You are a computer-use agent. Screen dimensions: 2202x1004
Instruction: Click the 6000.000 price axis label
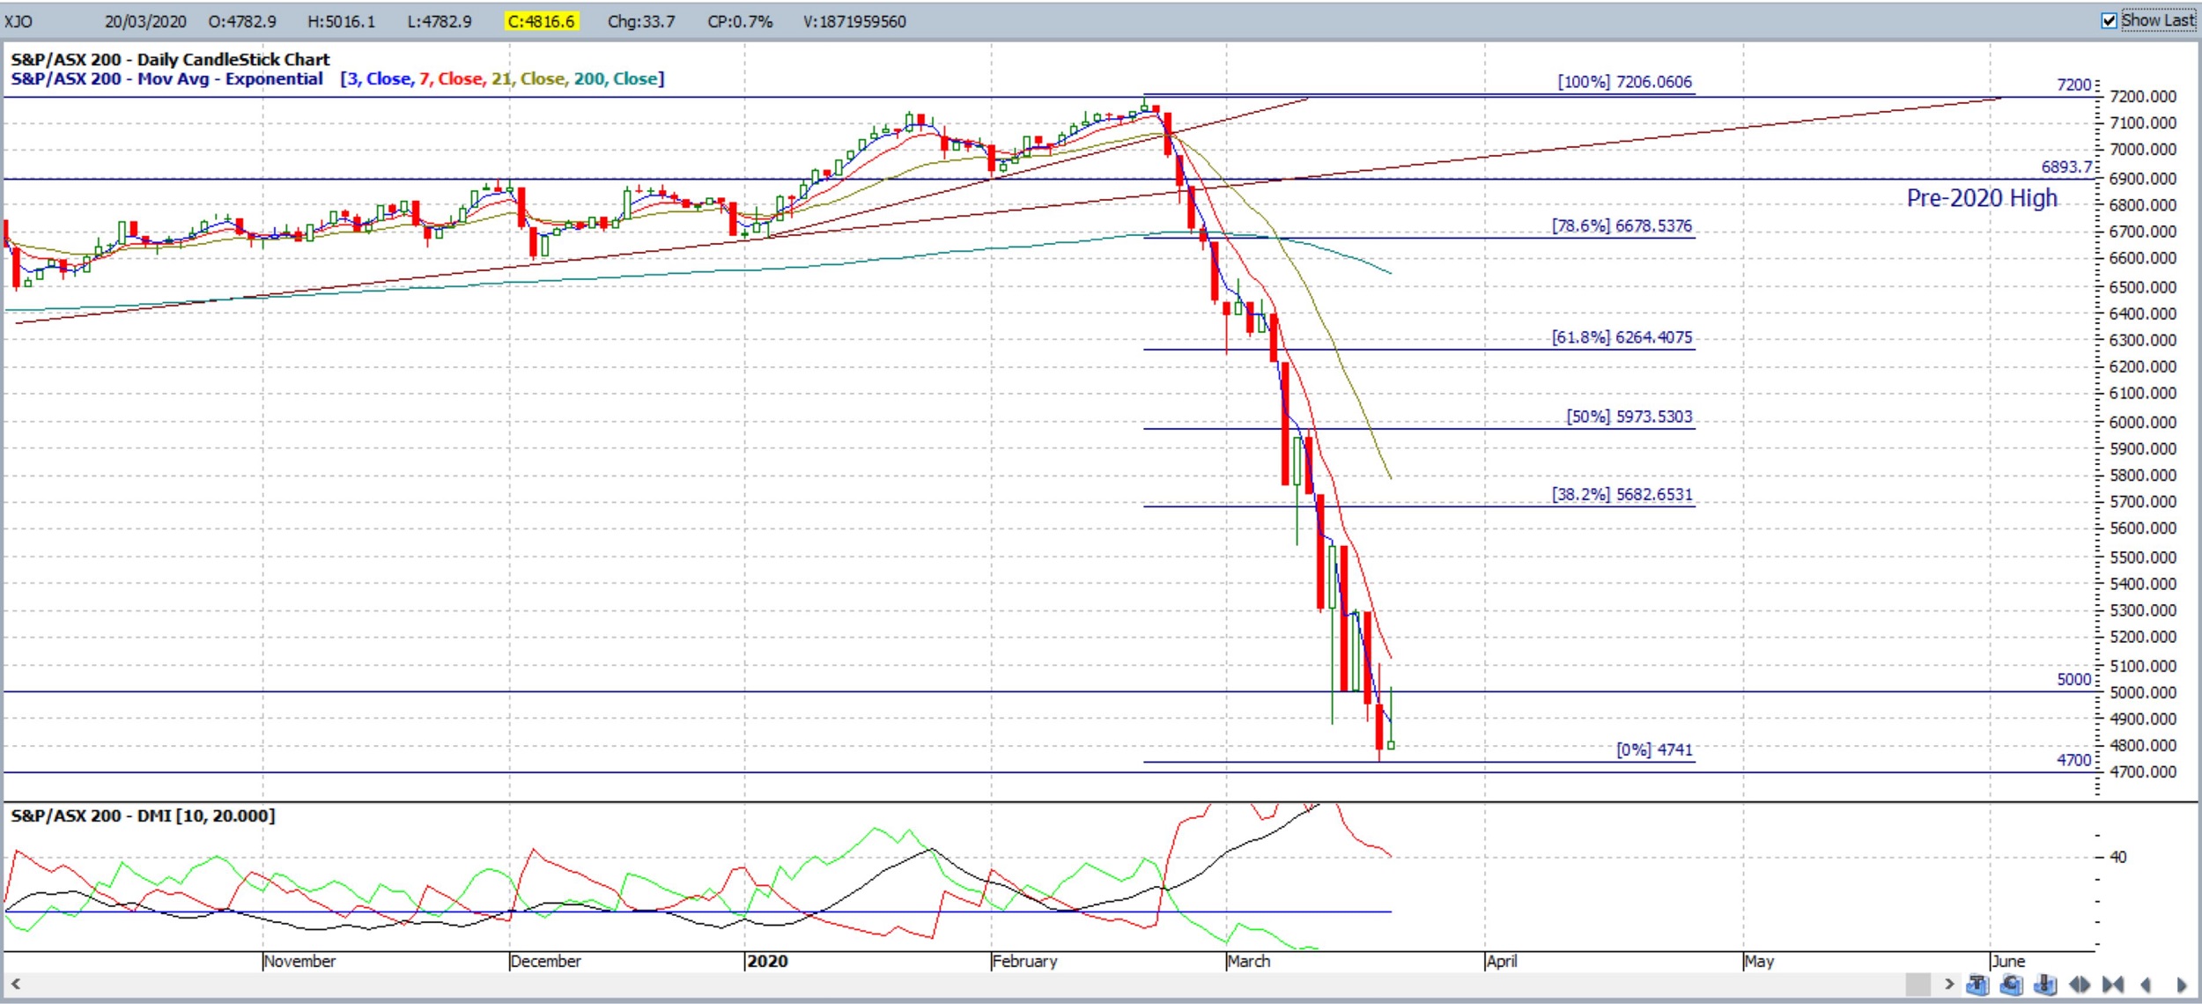[x=2143, y=423]
